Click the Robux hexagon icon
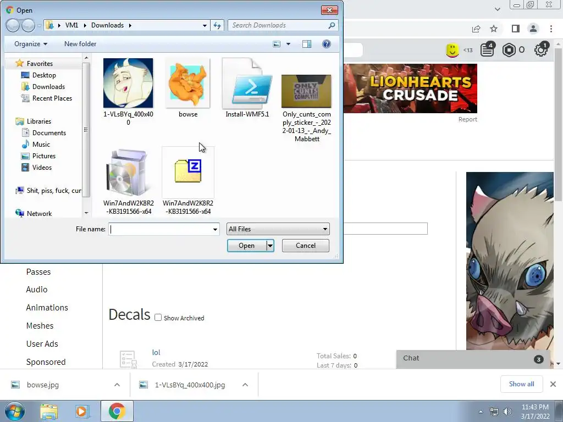 (x=509, y=50)
